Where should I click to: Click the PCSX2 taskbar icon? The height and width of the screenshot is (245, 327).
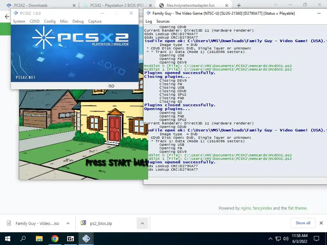click(x=86, y=239)
